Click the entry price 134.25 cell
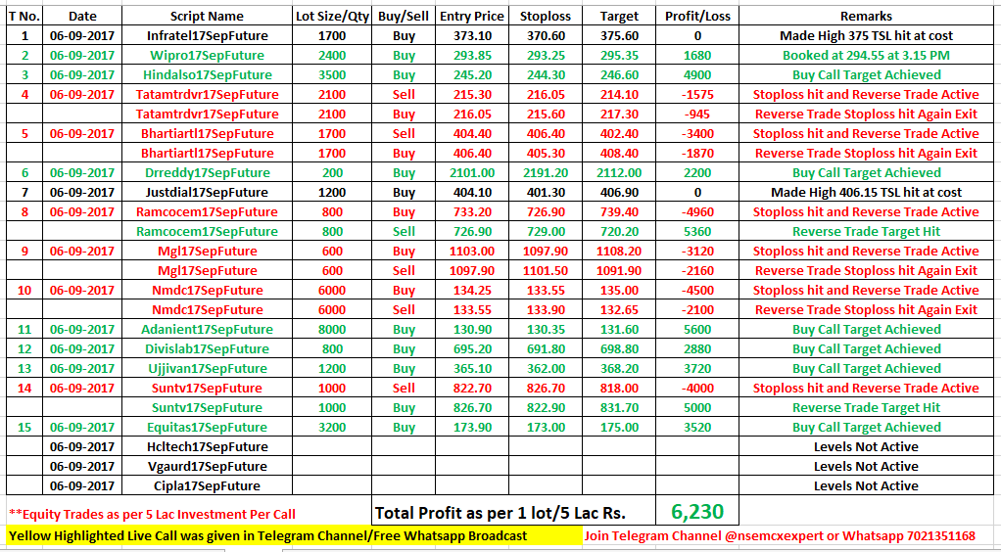This screenshot has width=1001, height=552. point(472,291)
